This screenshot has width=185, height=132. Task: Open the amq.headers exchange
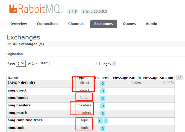click(x=19, y=105)
